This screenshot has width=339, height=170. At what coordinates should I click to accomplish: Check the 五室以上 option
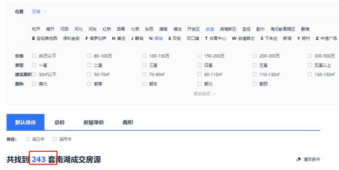[310, 65]
